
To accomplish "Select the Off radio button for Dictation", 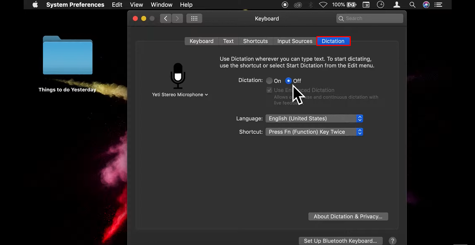I will click(x=288, y=81).
